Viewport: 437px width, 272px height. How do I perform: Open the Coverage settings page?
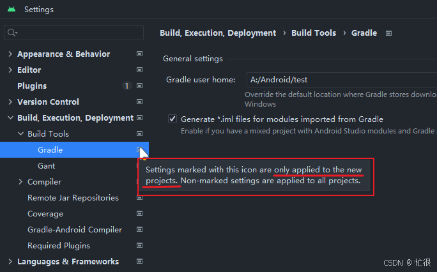pos(45,214)
